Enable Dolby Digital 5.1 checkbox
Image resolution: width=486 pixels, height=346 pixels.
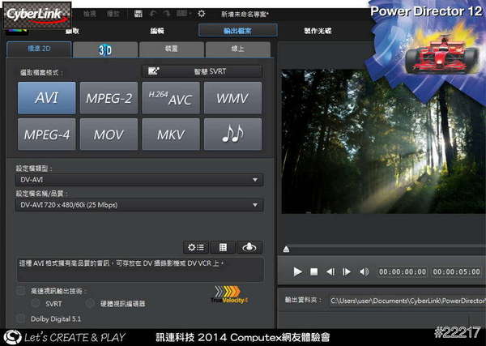[20, 318]
